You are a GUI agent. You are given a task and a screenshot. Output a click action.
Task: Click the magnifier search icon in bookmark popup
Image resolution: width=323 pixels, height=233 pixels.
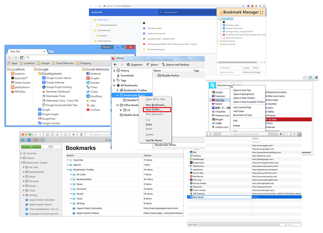[213, 85]
